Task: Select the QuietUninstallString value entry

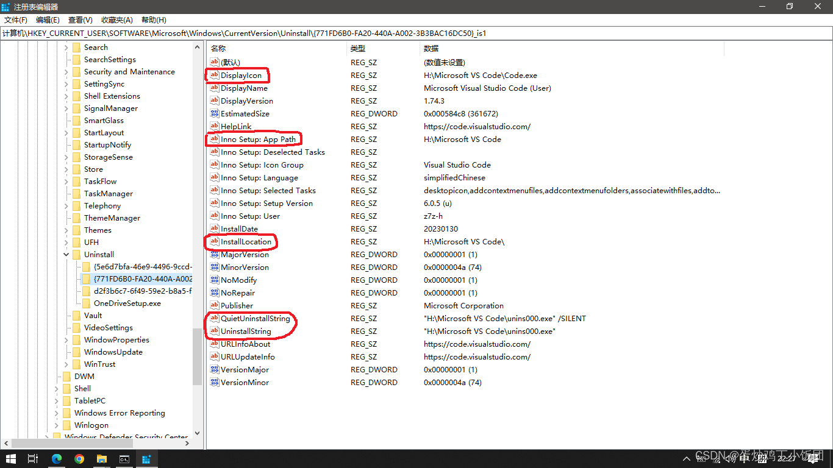Action: click(256, 318)
